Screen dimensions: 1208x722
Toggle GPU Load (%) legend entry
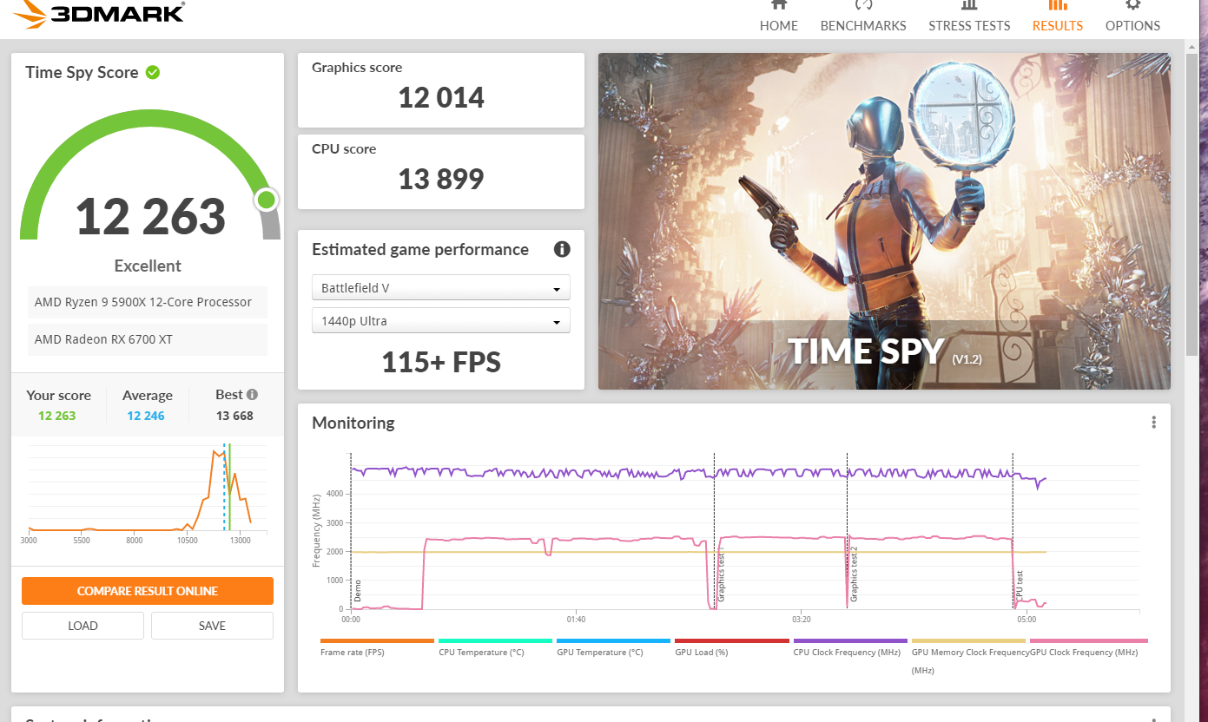click(x=731, y=647)
